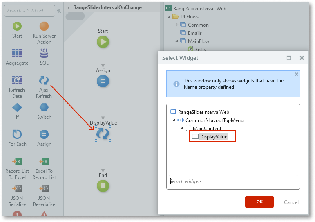Select the Assign node in the flow
Image resolution: width=315 pixels, height=222 pixels.
[x=103, y=81]
